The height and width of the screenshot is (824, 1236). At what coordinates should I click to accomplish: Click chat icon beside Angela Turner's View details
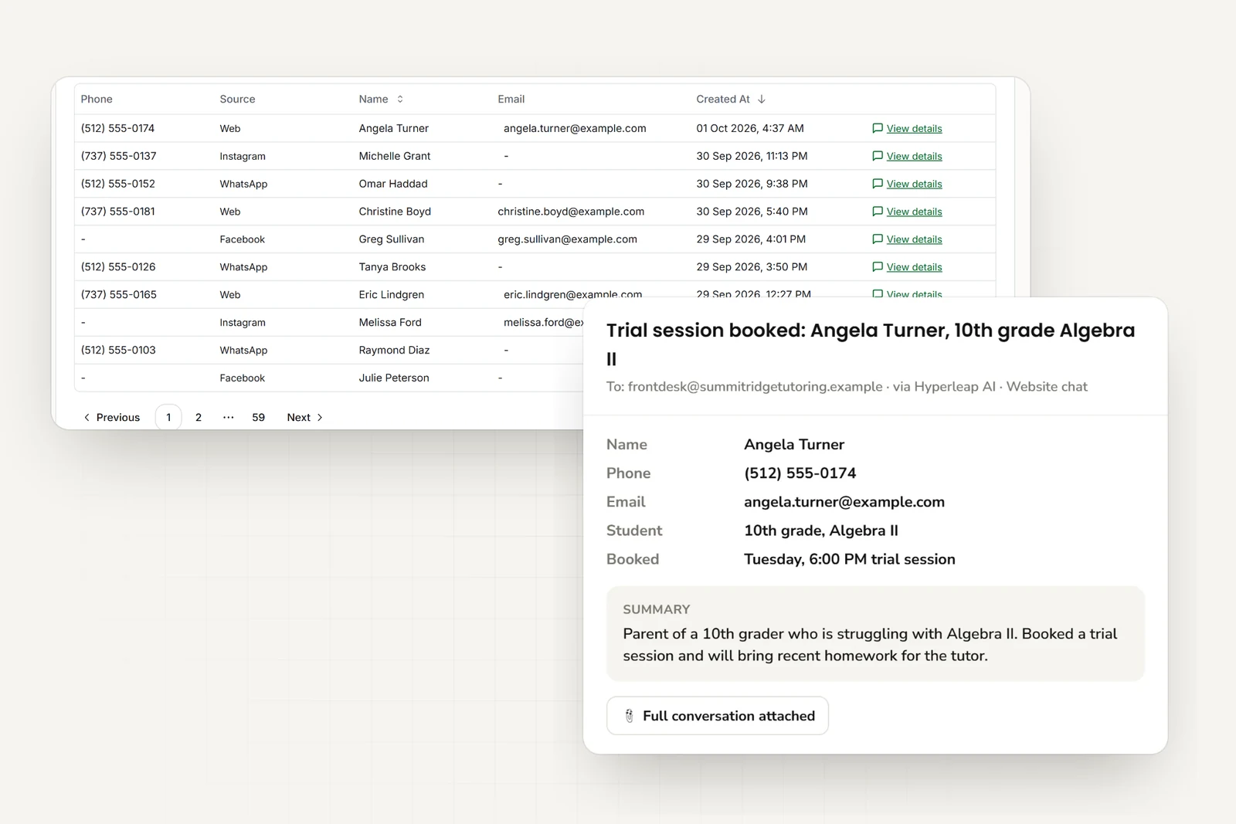click(878, 128)
